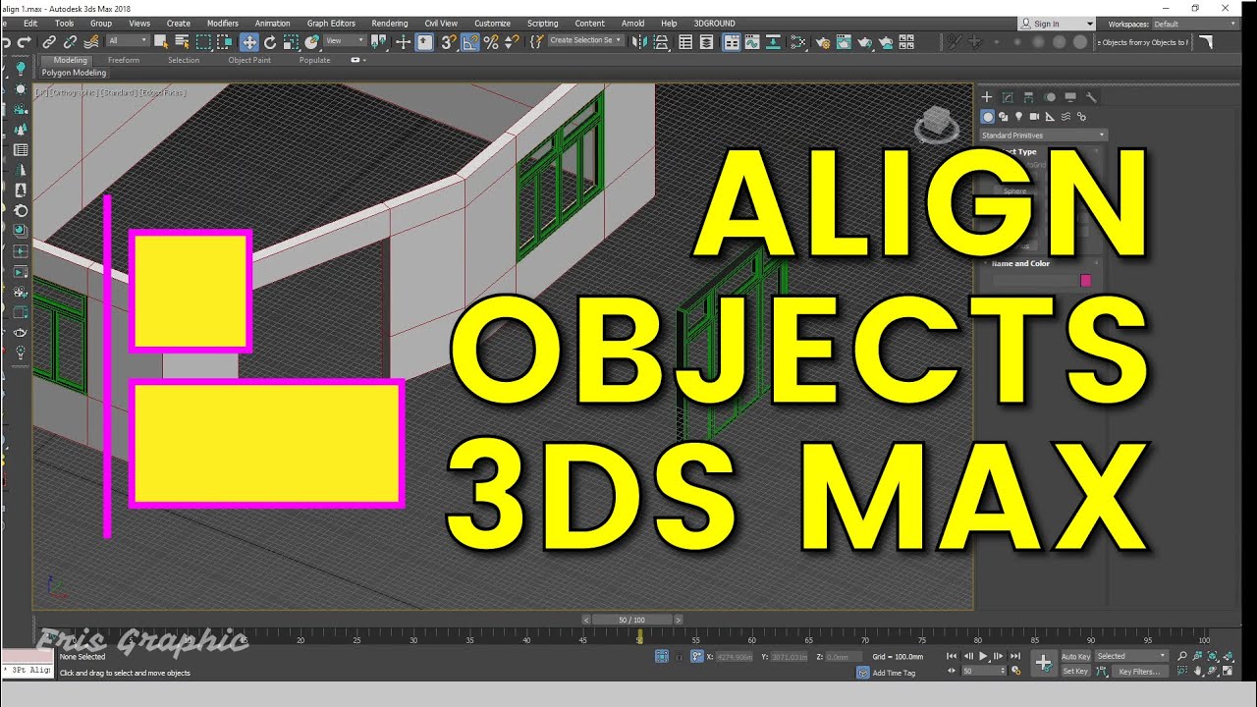Click the Set Key button
Viewport: 1257px width, 707px height.
point(1076,671)
